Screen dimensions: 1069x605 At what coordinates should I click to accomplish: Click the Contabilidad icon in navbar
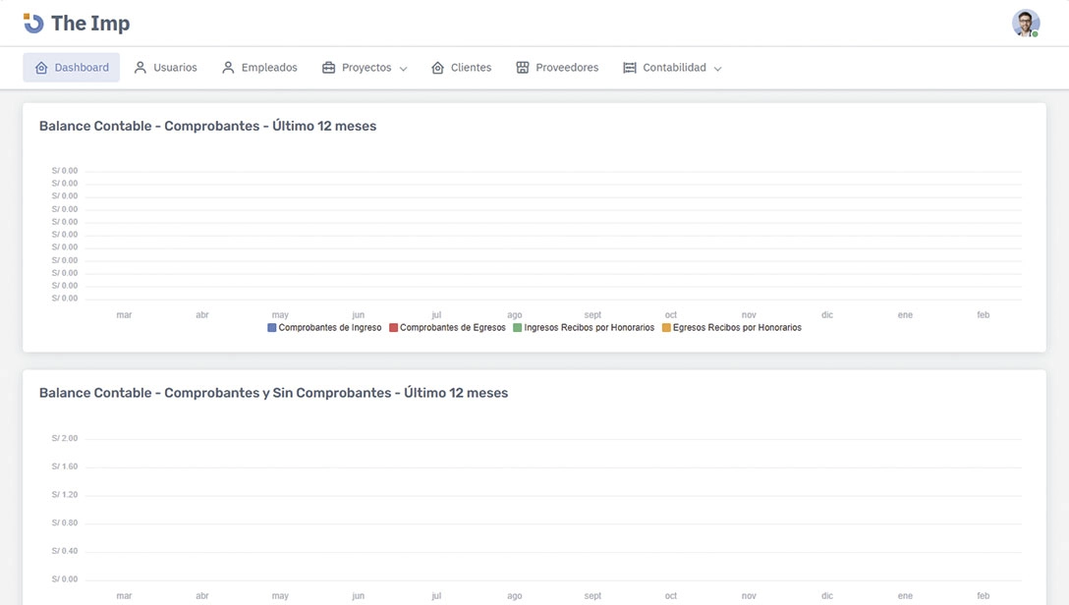pos(630,68)
